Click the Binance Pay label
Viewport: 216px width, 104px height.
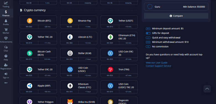[x=84, y=21]
